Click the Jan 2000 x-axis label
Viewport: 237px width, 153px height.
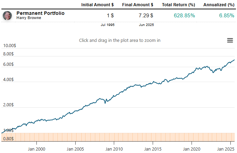coord(37,149)
